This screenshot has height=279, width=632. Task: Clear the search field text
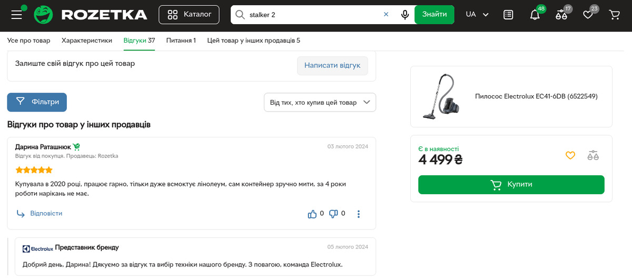coord(386,15)
